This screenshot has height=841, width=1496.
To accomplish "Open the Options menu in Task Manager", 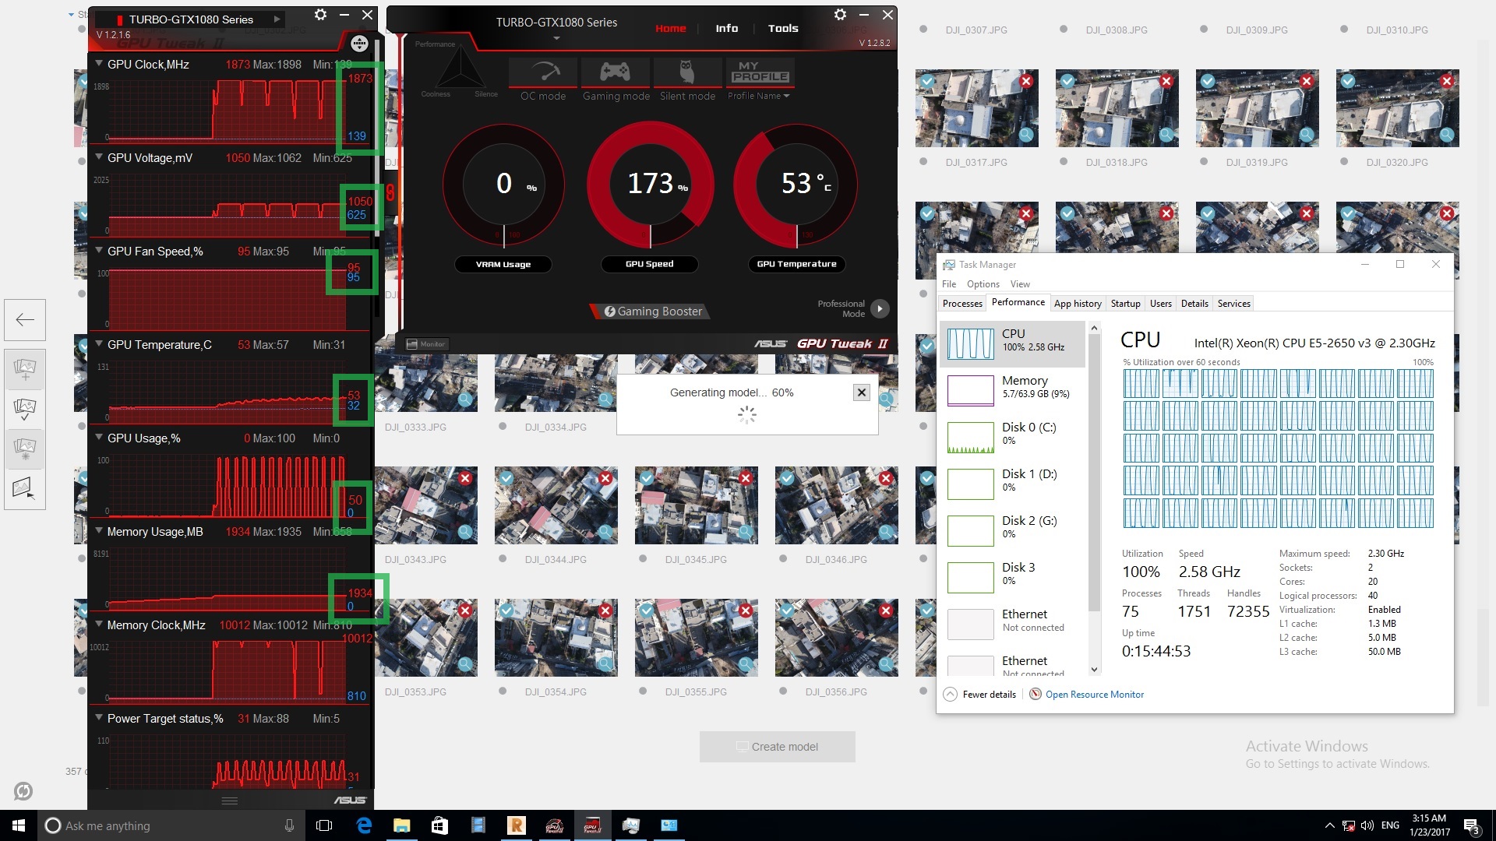I will click(x=983, y=283).
